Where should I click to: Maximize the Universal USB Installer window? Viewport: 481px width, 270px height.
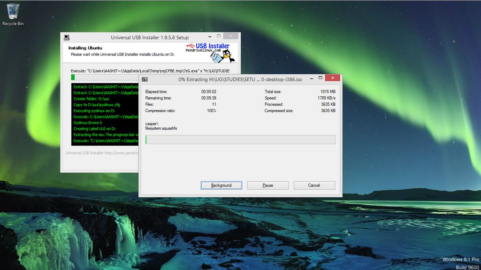(x=219, y=36)
